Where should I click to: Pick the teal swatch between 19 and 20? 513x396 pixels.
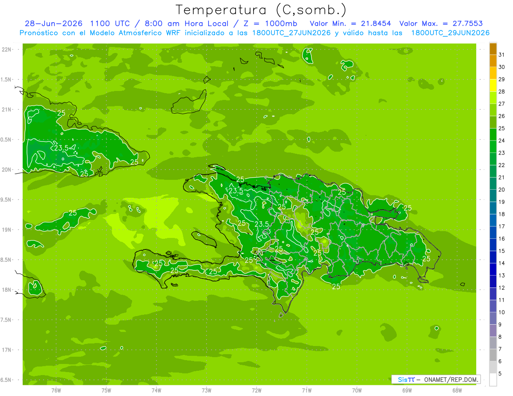click(x=493, y=196)
